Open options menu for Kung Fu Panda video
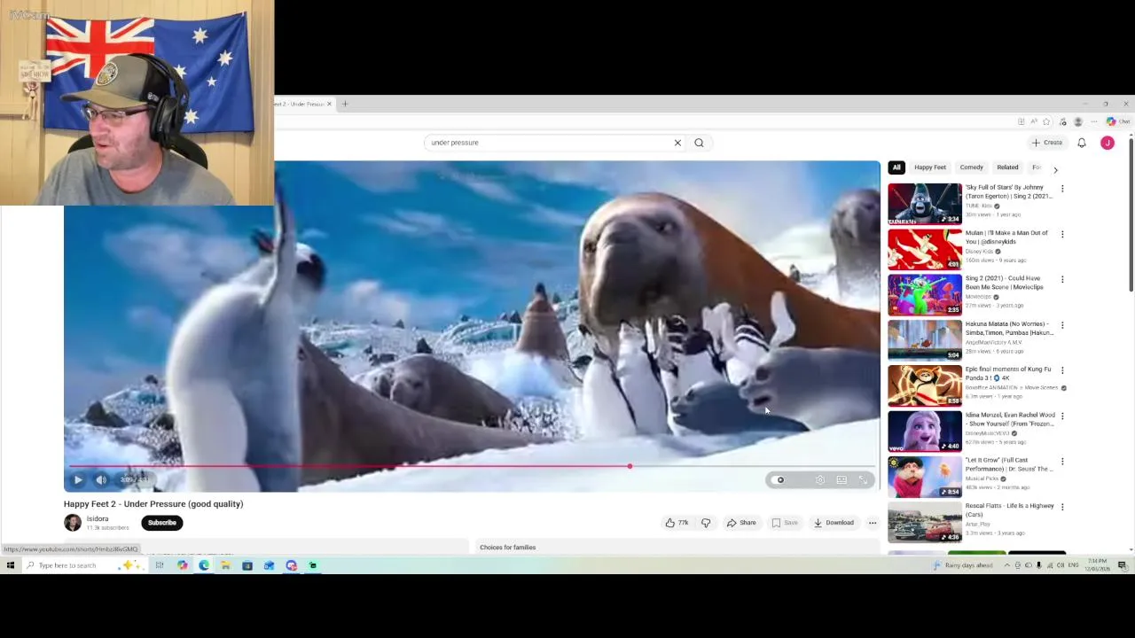This screenshot has width=1135, height=638. (x=1062, y=370)
